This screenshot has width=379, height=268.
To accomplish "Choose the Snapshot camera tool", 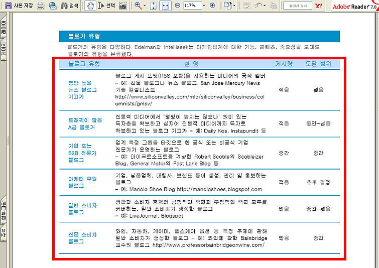I will (x=123, y=6).
